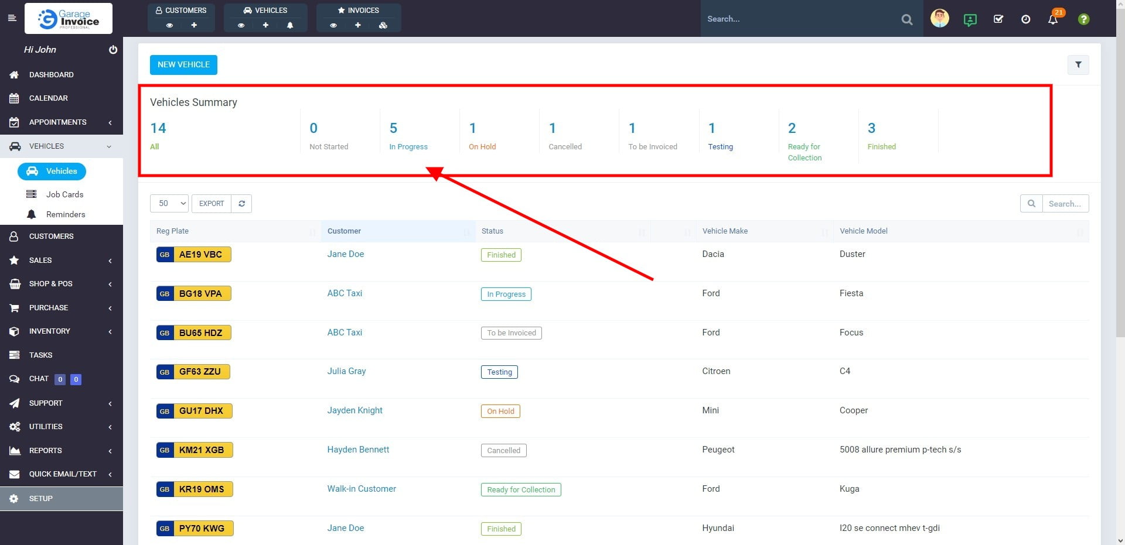1125x545 pixels.
Task: Open customer link Jayden Knight
Action: (x=354, y=410)
